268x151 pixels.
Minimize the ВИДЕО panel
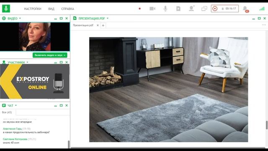56,18
